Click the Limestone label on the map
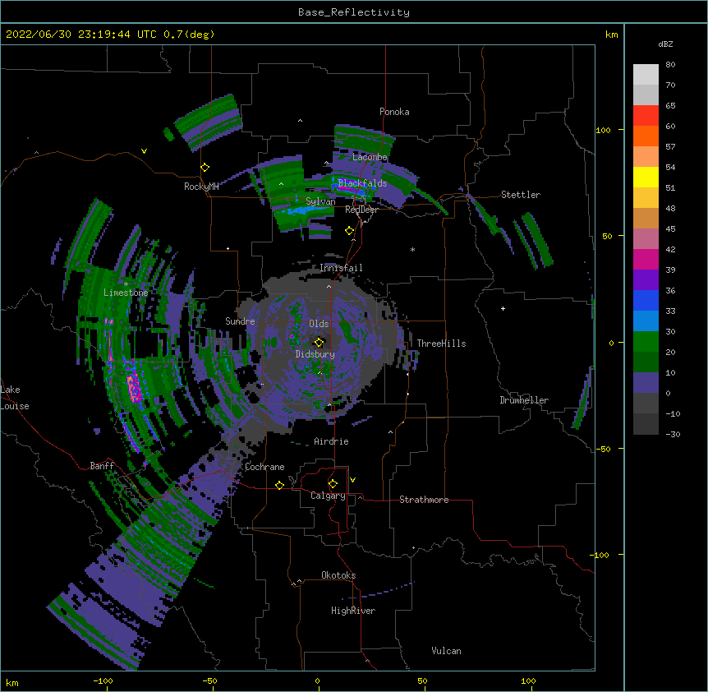Viewport: 708px width, 692px height. pos(126,293)
